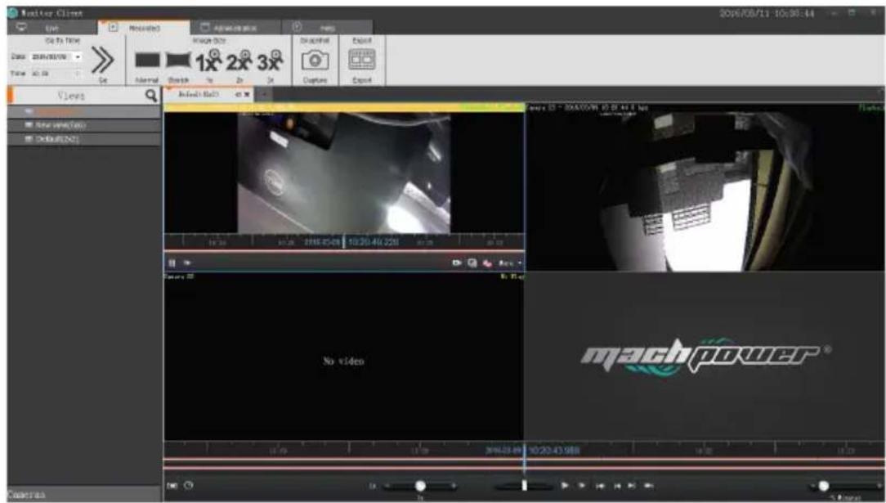The height and width of the screenshot is (503, 886).
Task: Open the Date dropdown in Go To Time
Action: pos(78,57)
